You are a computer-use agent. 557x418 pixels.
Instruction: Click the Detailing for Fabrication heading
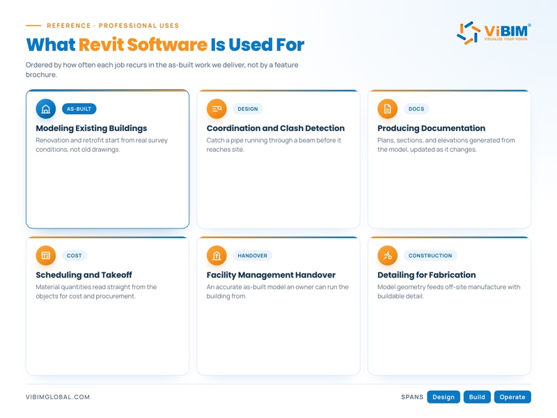pos(427,275)
